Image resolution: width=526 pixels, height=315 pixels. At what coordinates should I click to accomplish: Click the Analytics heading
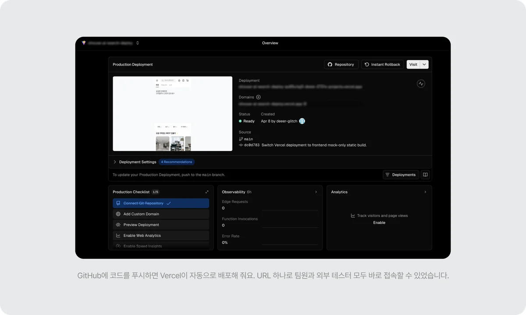tap(339, 192)
